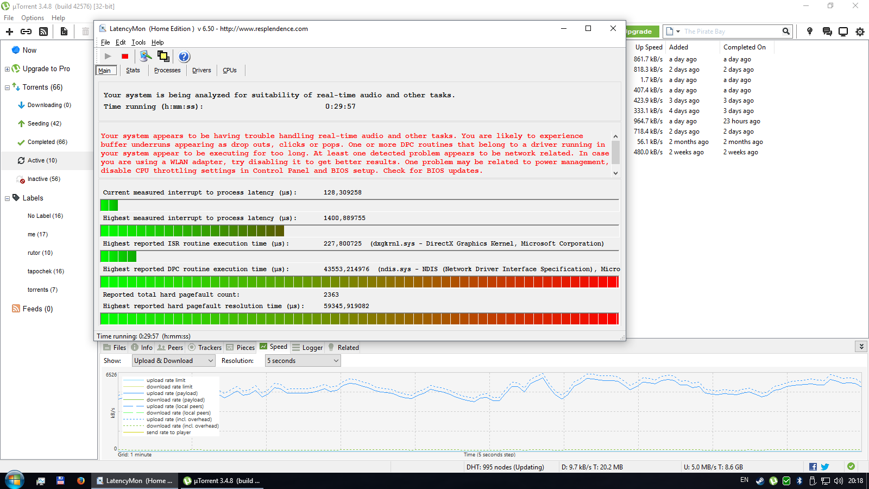Click the Steam tray icon
The height and width of the screenshot is (489, 869).
point(760,481)
